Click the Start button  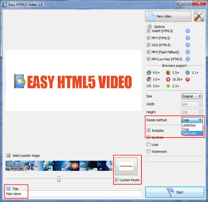175,192
